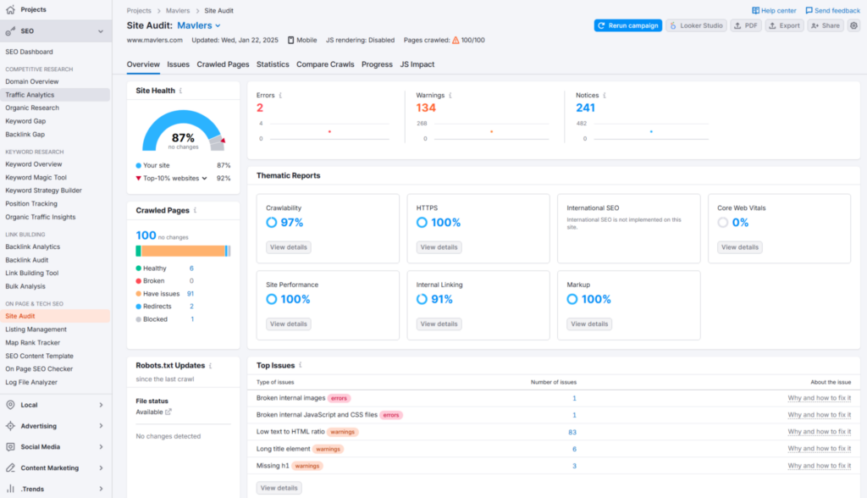Click the Trends bar chart icon
Screen dimensions: 867x498
point(10,490)
